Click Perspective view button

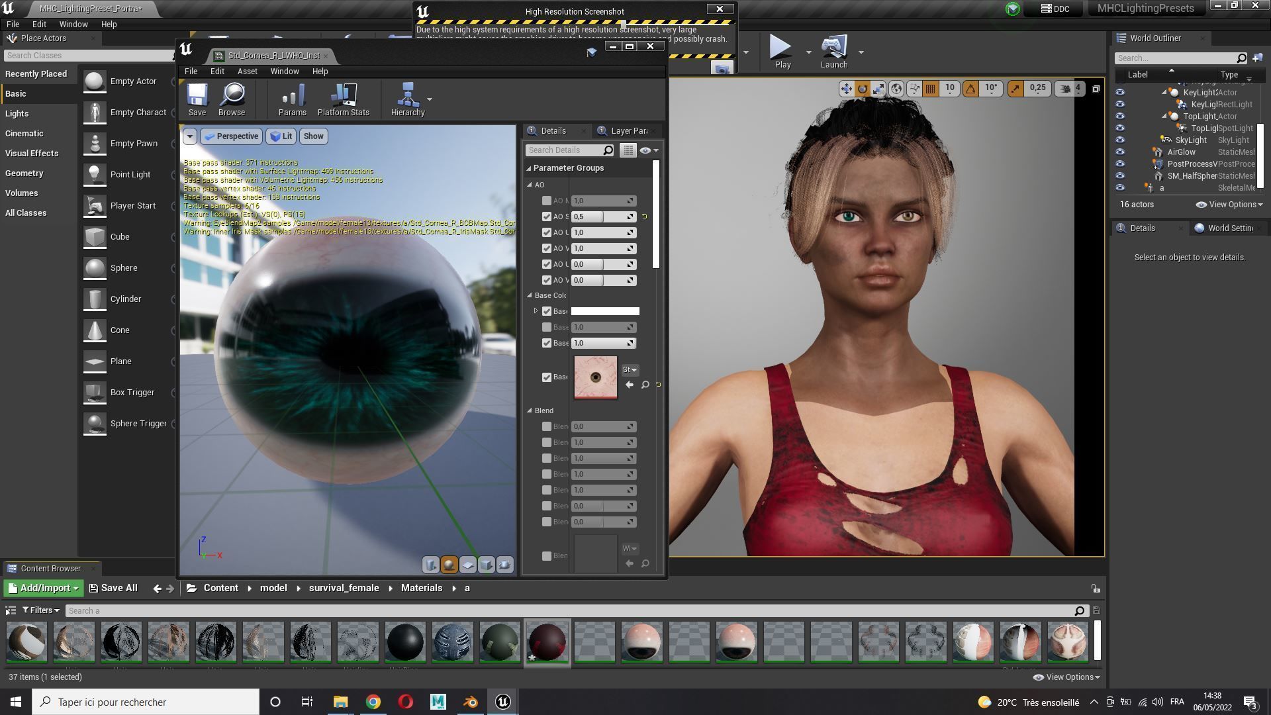[231, 136]
